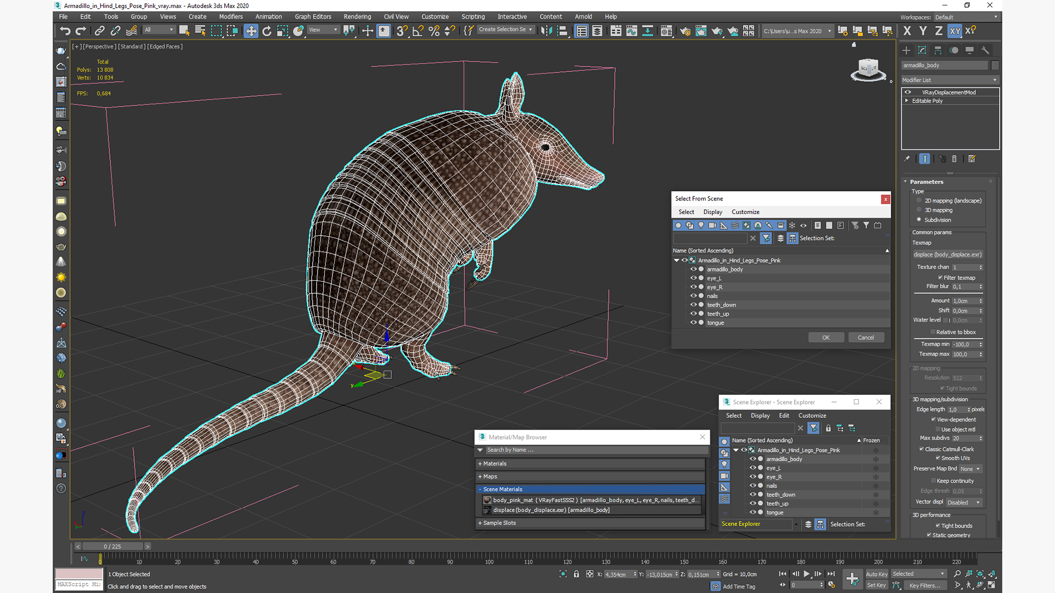Activate Select and Move tool
Viewport: 1055px width, 593px height.
point(251,31)
